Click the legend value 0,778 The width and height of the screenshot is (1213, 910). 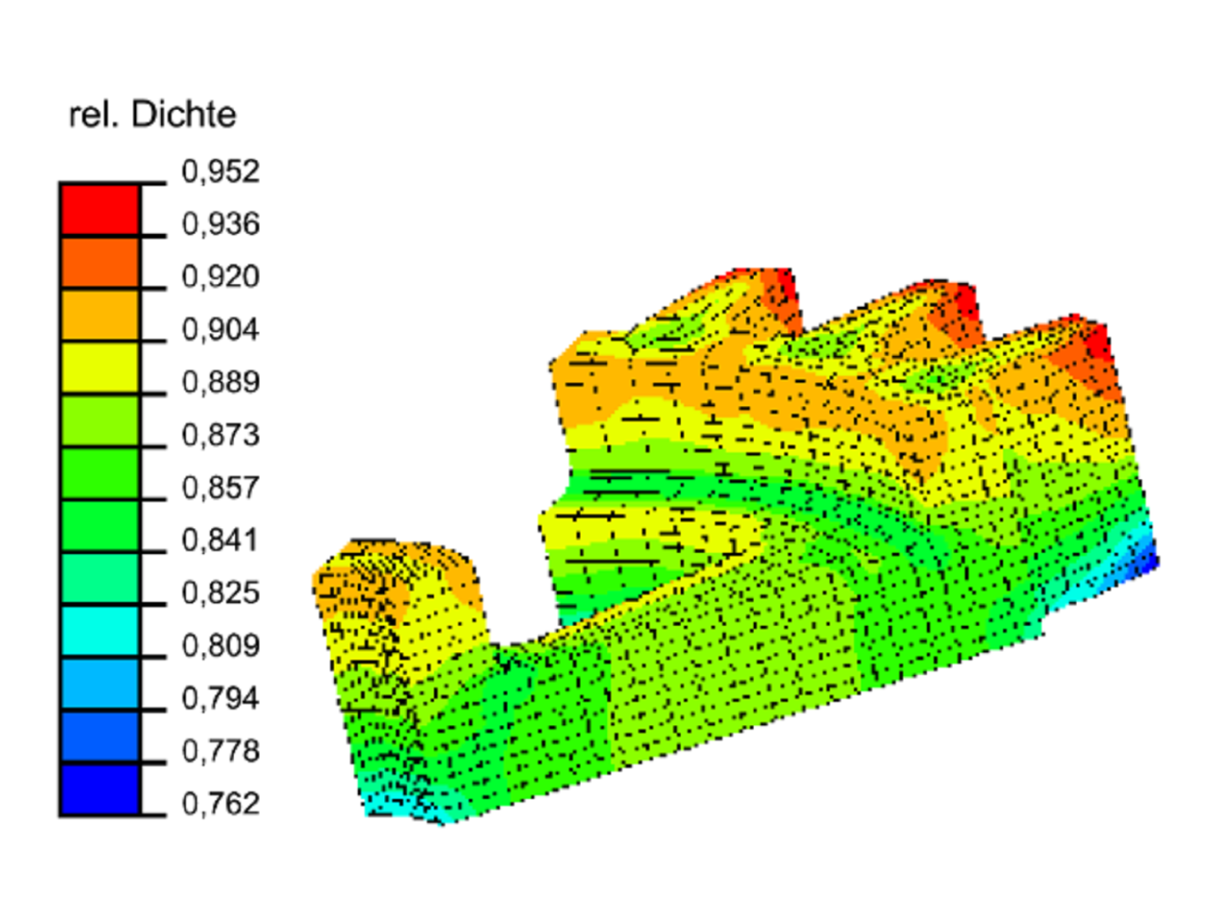[221, 751]
